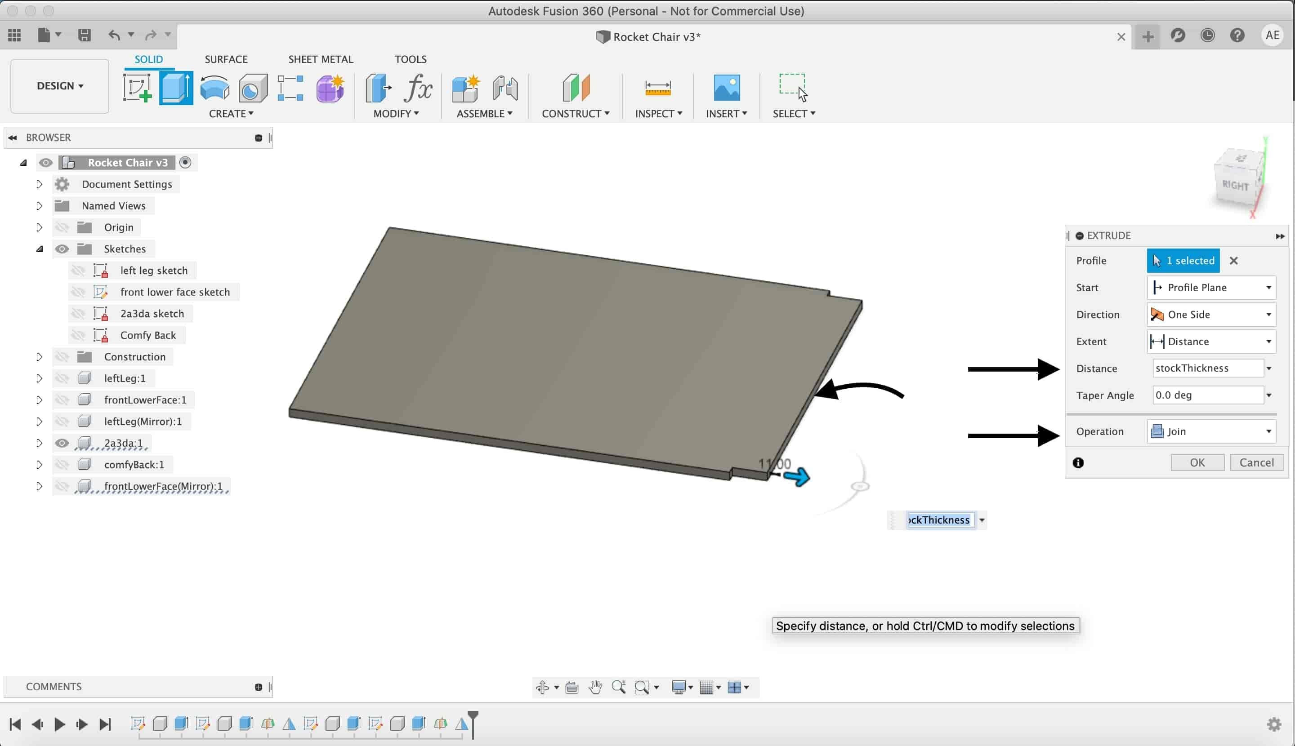Expand the frontLowerFace:1 component
The image size is (1295, 746).
point(39,400)
